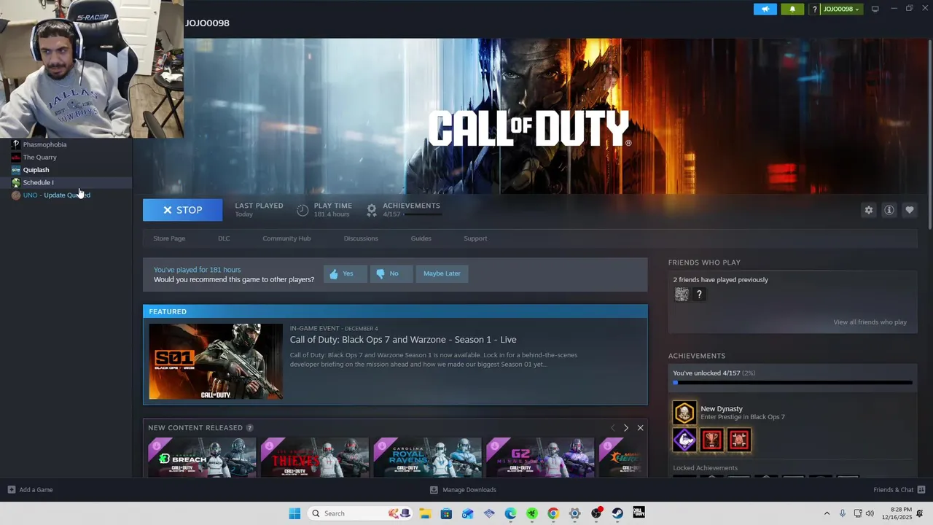Open New Dynasty achievement icon
933x525 pixels.
[684, 413]
